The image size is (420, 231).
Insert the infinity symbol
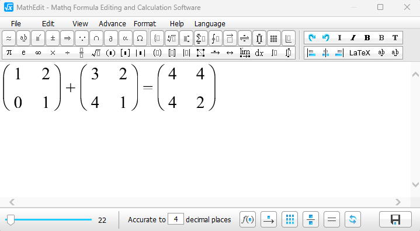pos(38,52)
